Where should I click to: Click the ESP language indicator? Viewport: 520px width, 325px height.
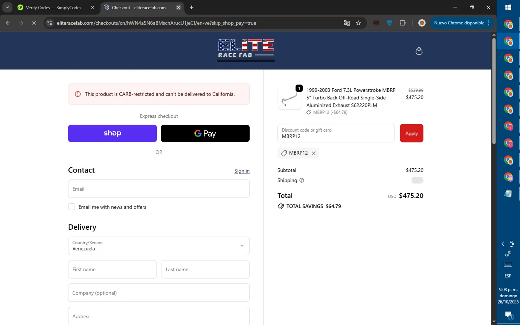[x=508, y=276]
